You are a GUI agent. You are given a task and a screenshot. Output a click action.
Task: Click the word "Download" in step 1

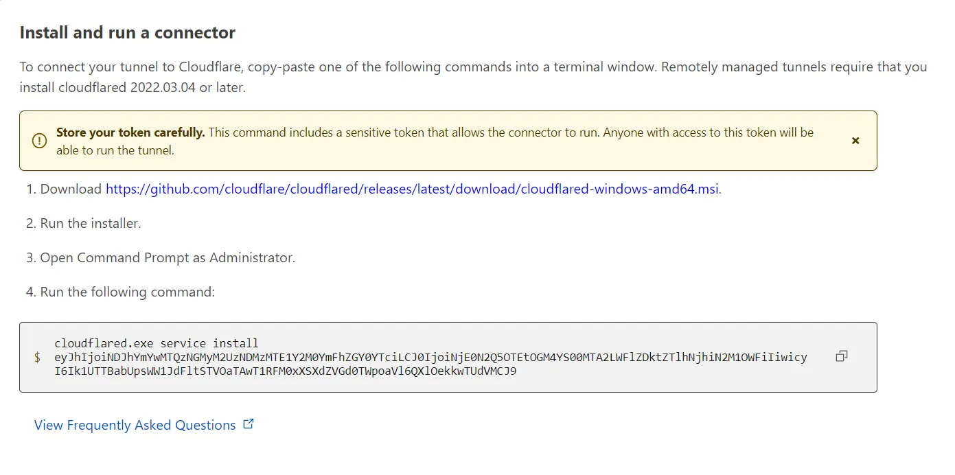[x=71, y=189]
